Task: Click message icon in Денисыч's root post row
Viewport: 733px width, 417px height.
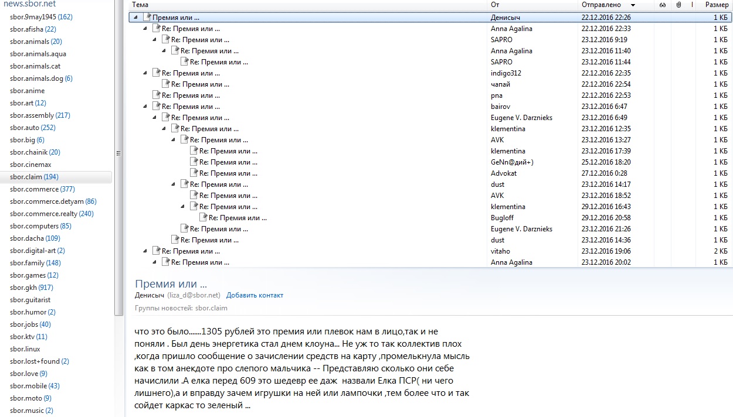Action: pyautogui.click(x=147, y=17)
